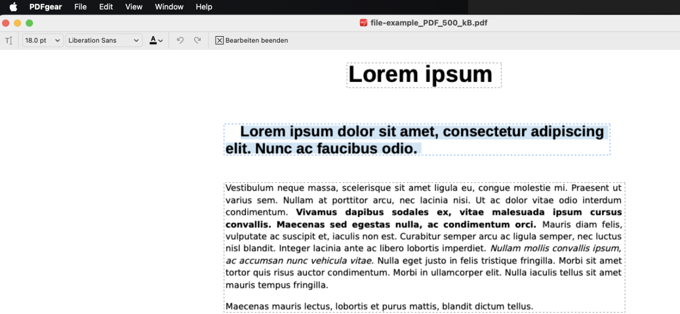
Task: Click the font color A swatch
Action: 153,41
